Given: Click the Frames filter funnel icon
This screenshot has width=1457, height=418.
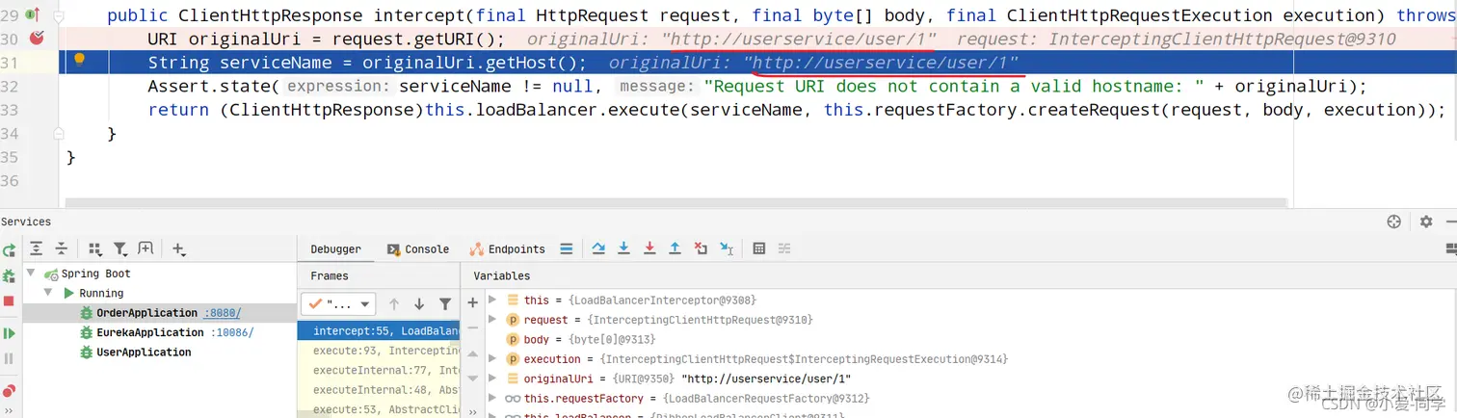Looking at the screenshot, I should pyautogui.click(x=445, y=304).
